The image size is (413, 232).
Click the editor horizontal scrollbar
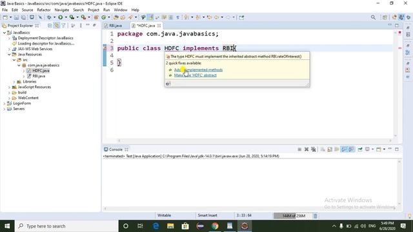[254, 140]
